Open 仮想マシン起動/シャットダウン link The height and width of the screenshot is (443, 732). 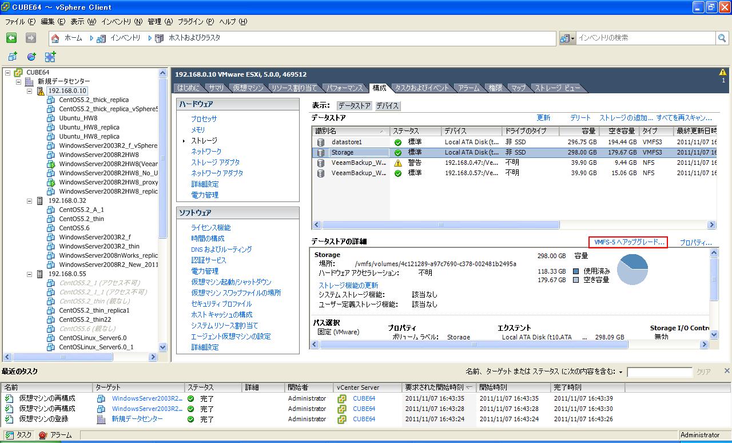(x=232, y=282)
